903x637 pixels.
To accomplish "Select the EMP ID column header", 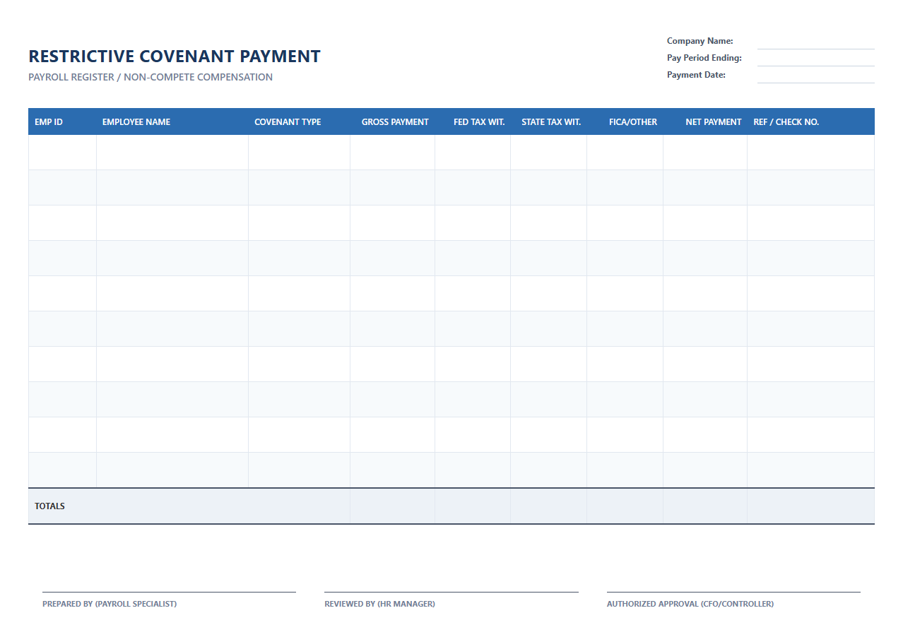I will coord(62,121).
